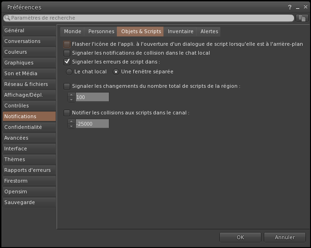311x248 pixels.
Task: Focus the 'Paramètres de recherche' search box
Action: pos(150,18)
